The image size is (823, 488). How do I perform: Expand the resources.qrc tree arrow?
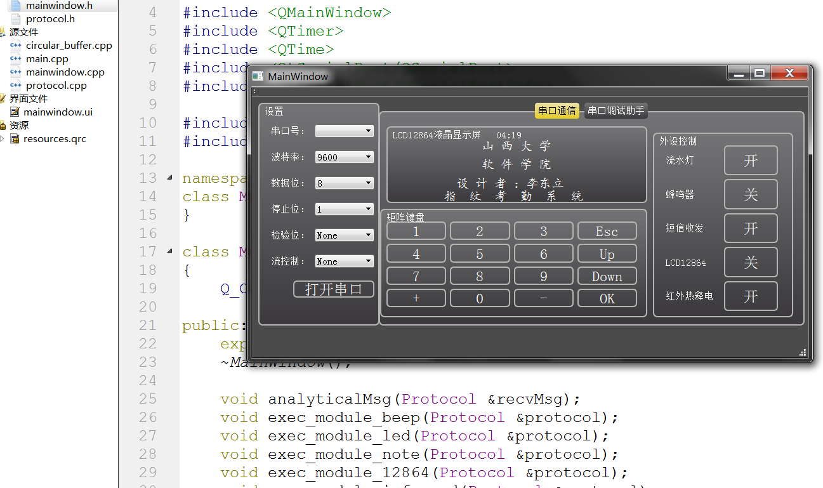[x=3, y=139]
